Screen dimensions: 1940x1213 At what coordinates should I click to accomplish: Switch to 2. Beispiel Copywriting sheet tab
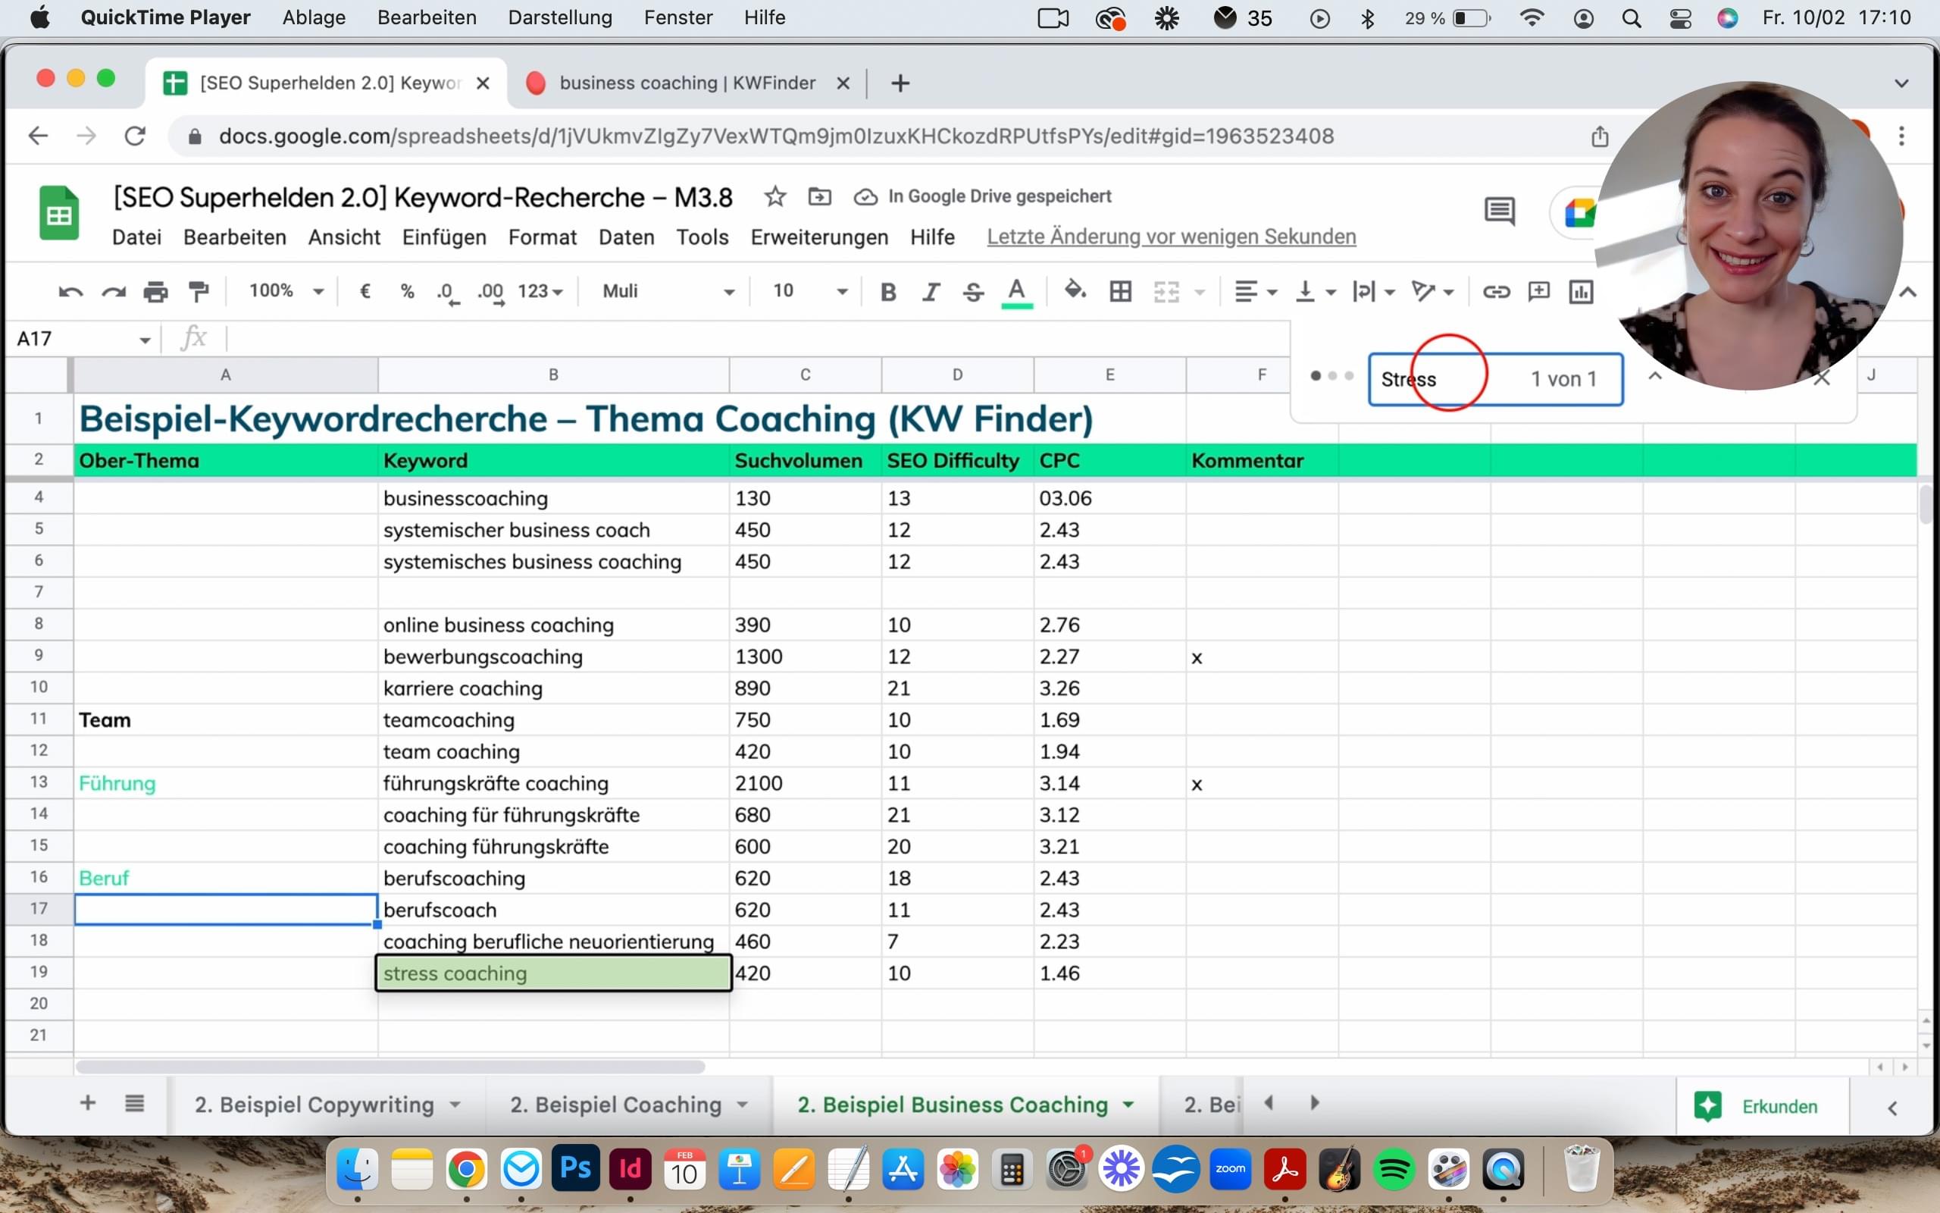click(x=314, y=1105)
